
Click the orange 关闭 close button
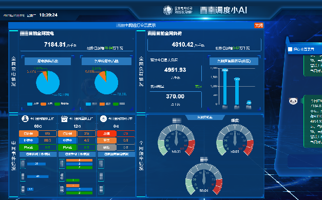point(258,26)
